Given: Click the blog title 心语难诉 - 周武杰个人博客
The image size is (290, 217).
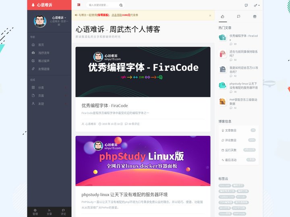Looking at the screenshot, I should coord(118,29).
